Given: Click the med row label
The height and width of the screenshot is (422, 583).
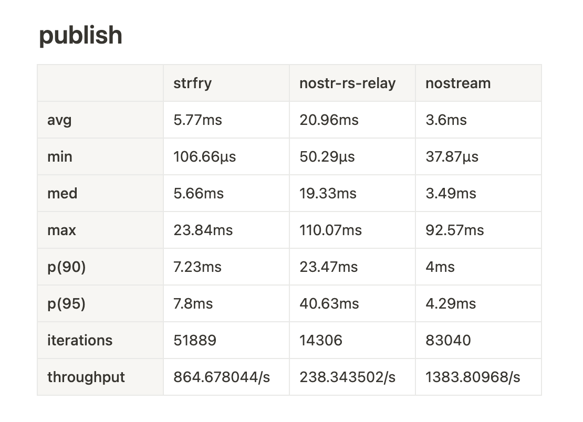Looking at the screenshot, I should click(x=62, y=193).
